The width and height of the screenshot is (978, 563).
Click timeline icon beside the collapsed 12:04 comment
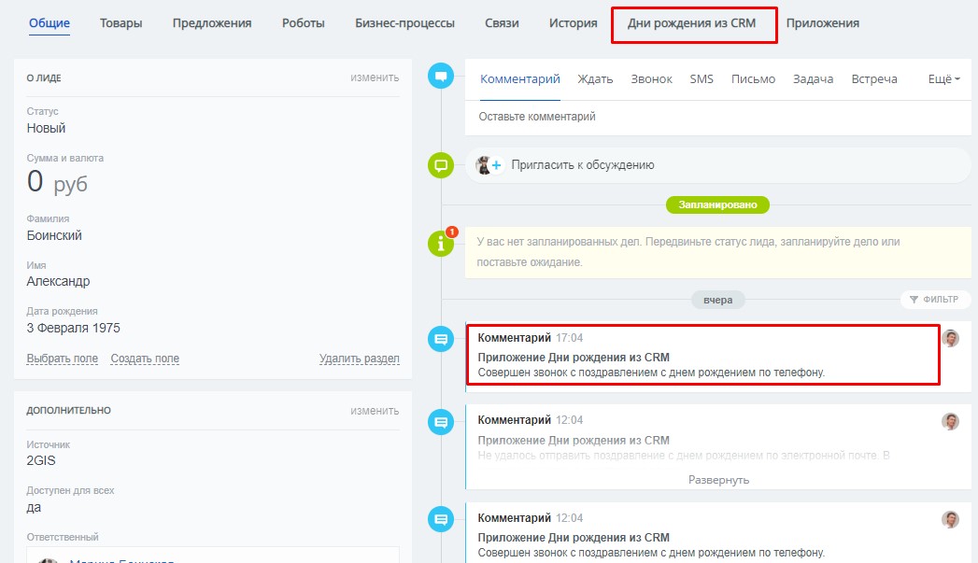pos(440,422)
